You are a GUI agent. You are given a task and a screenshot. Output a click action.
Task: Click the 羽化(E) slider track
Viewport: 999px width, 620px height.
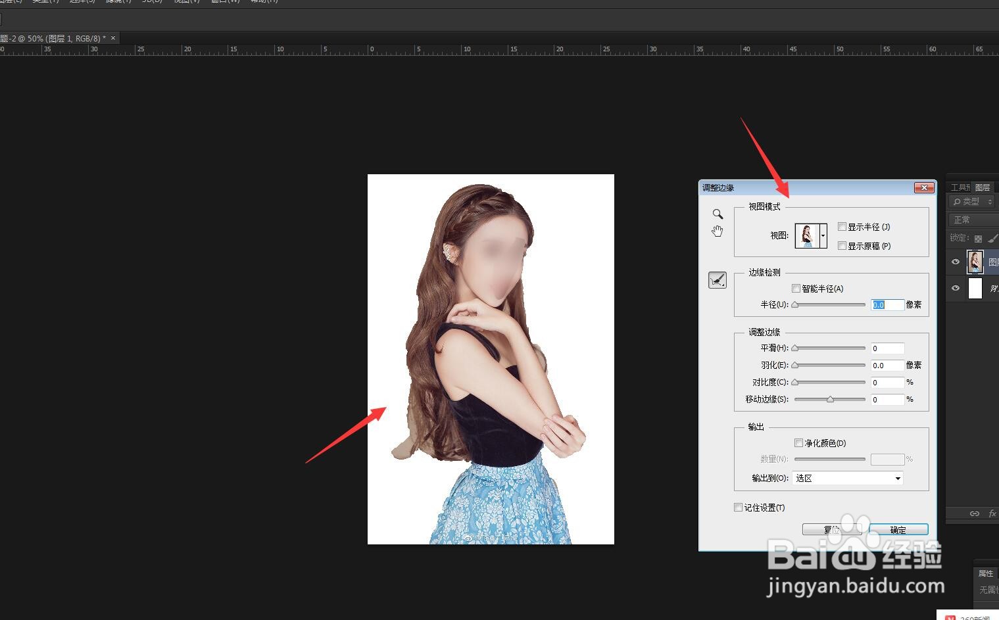click(830, 366)
